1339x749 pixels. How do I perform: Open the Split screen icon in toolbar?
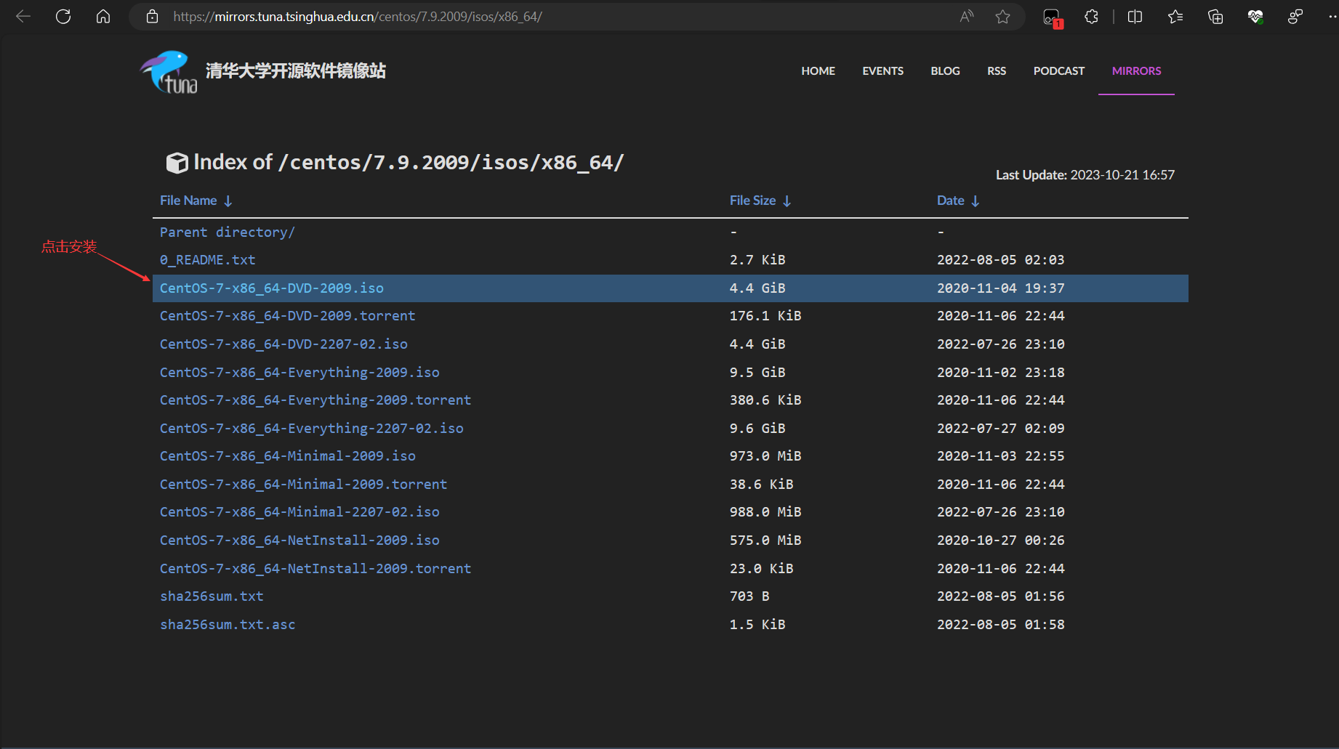pos(1135,16)
